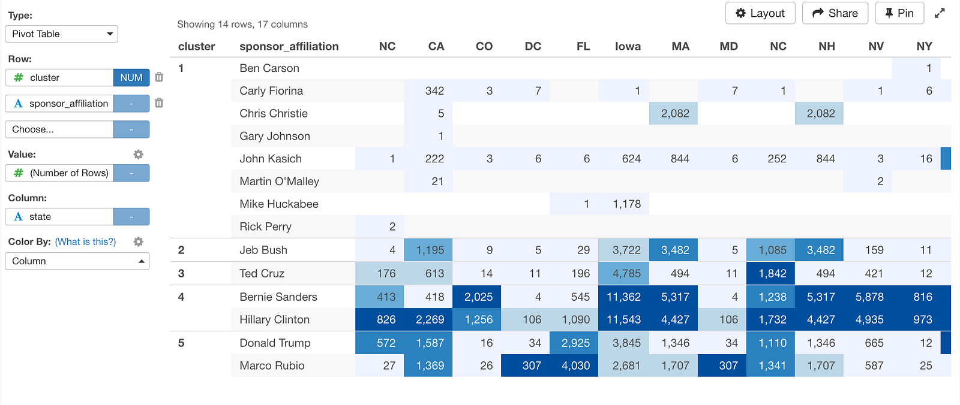The image size is (960, 405).
Task: Click the dark blue Hillary Clinton Iowa cell
Action: (623, 320)
